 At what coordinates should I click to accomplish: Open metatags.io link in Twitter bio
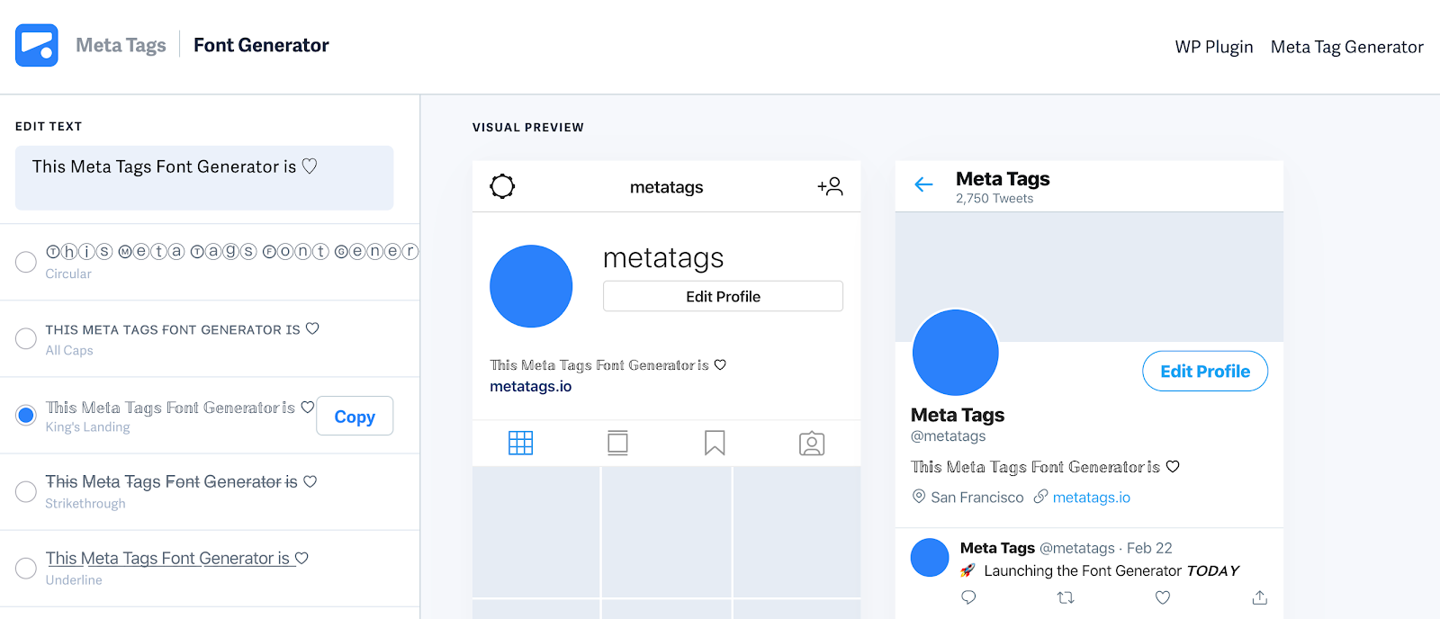pyautogui.click(x=1092, y=497)
